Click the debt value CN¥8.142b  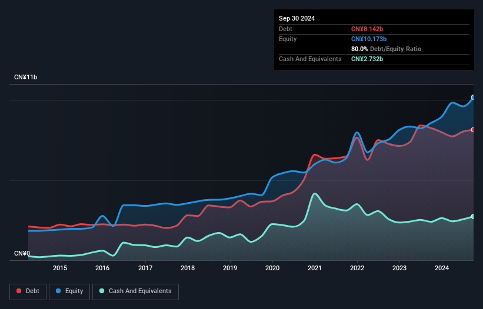367,29
